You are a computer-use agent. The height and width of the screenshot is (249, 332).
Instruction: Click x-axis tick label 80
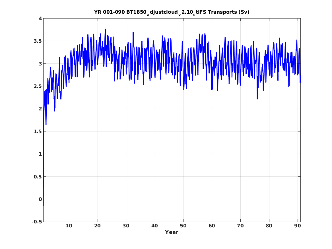269,226
